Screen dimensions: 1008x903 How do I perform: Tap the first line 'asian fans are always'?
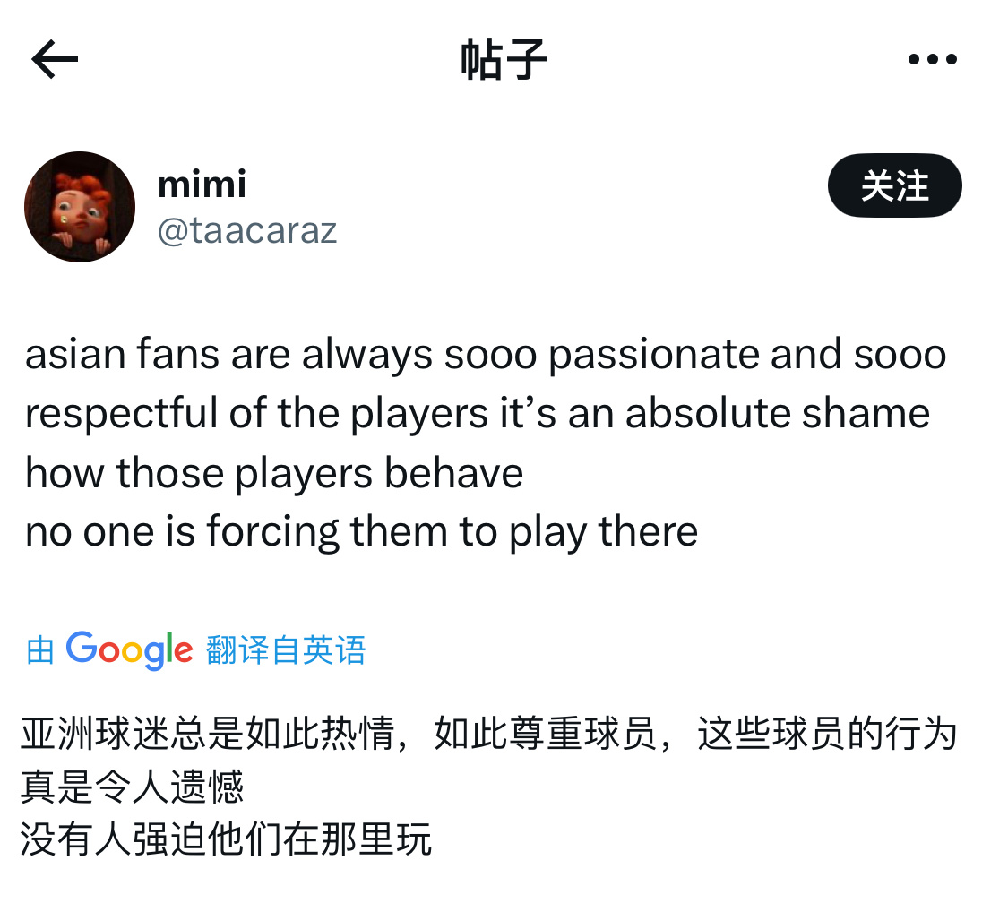coord(486,355)
